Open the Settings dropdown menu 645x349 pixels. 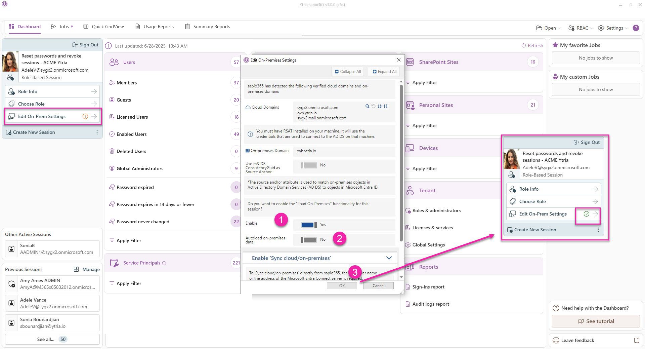pos(613,28)
